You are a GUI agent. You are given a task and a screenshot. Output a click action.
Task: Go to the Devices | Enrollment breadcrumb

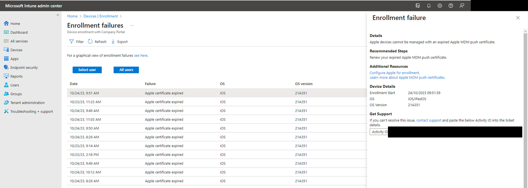pos(101,16)
